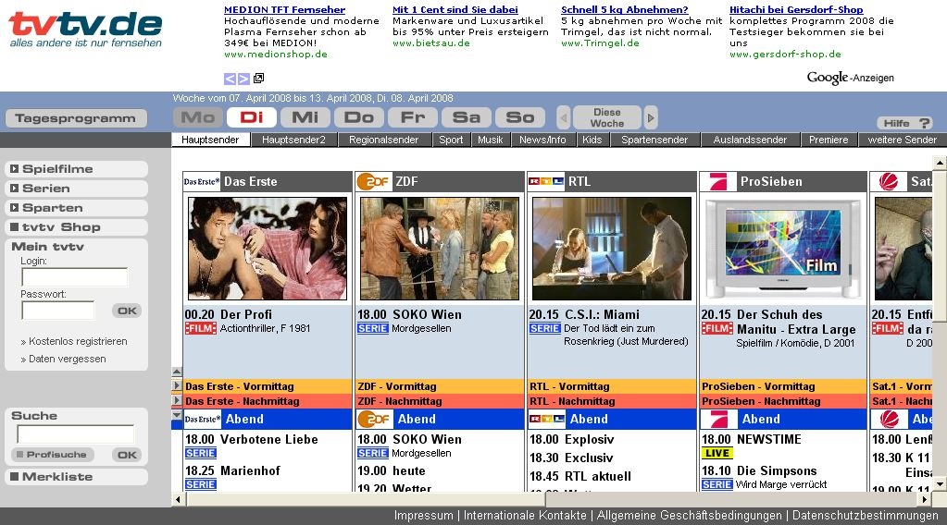Open MEDION TFT Fernseher ad link
The height and width of the screenshot is (525, 947).
284,9
